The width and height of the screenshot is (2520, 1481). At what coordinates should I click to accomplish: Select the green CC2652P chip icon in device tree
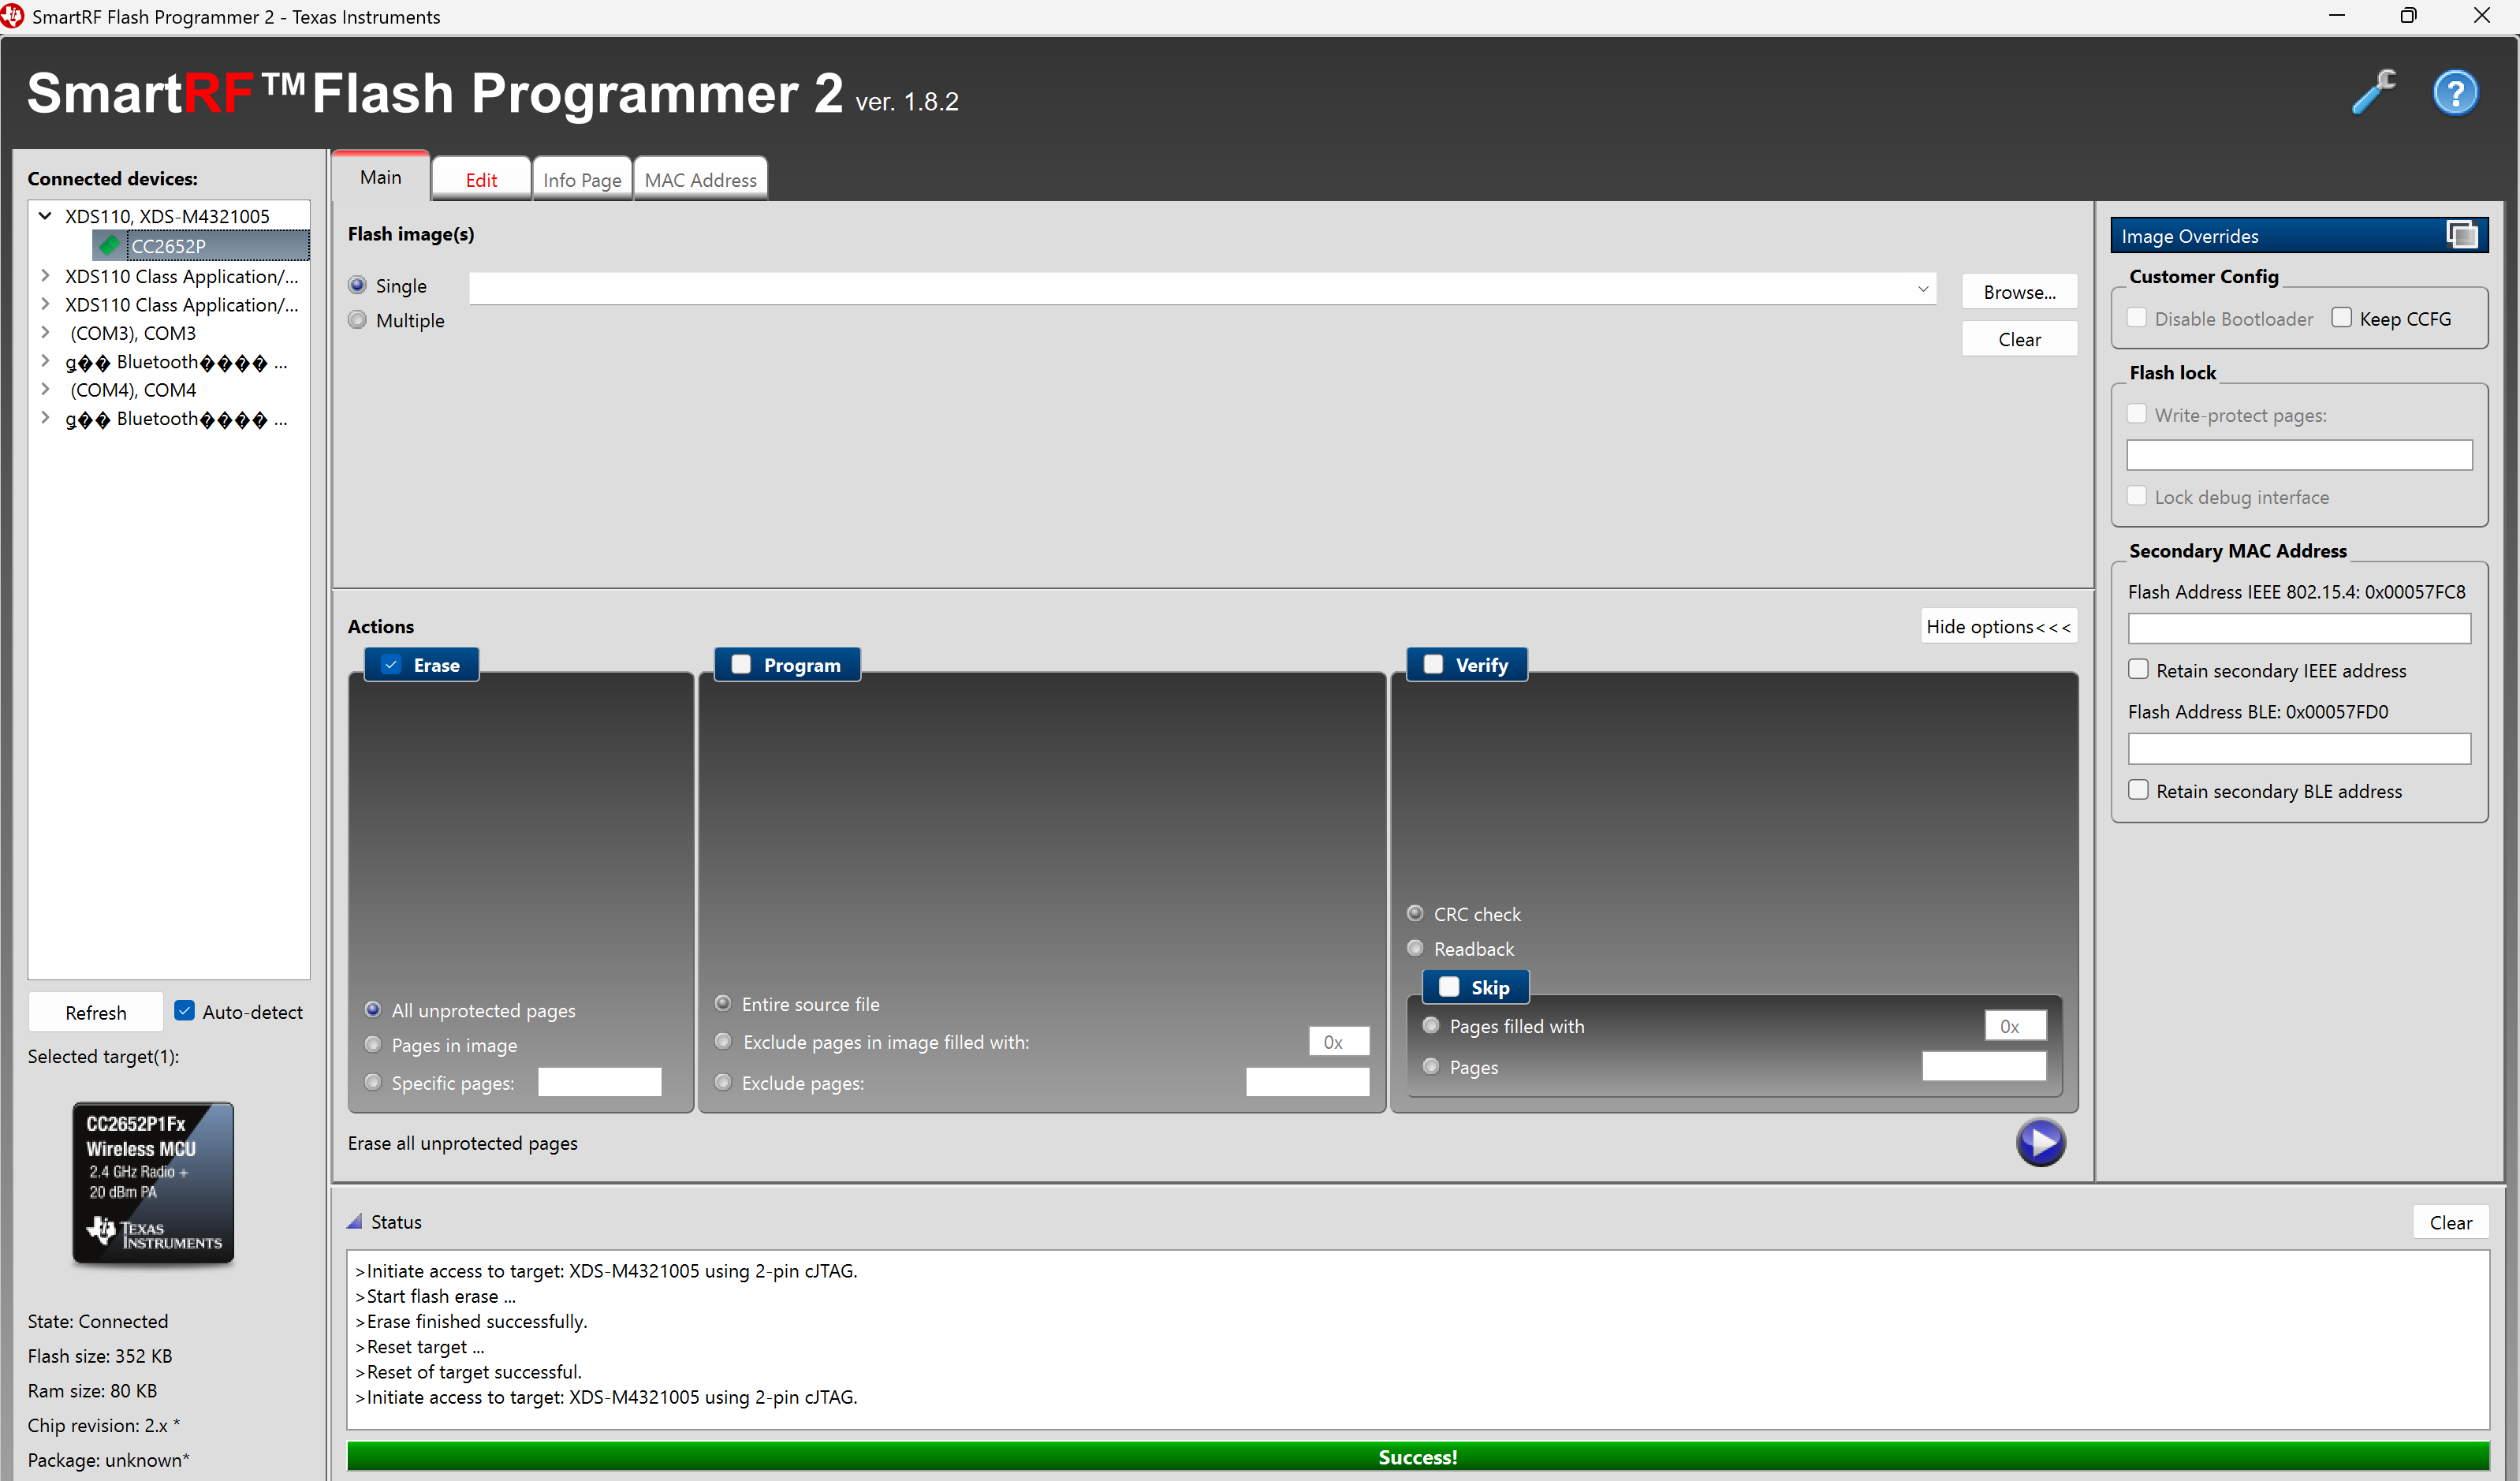point(110,246)
